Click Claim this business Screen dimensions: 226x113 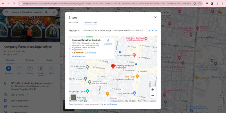[x=30, y=107]
